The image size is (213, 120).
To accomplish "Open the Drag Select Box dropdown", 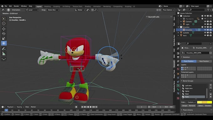I will click(x=53, y=10).
